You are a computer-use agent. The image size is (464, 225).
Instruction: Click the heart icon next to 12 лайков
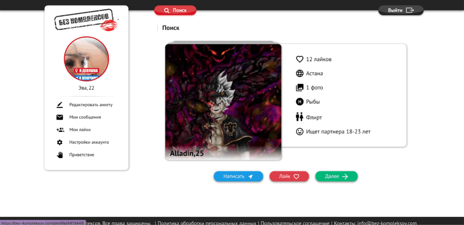pyautogui.click(x=299, y=59)
